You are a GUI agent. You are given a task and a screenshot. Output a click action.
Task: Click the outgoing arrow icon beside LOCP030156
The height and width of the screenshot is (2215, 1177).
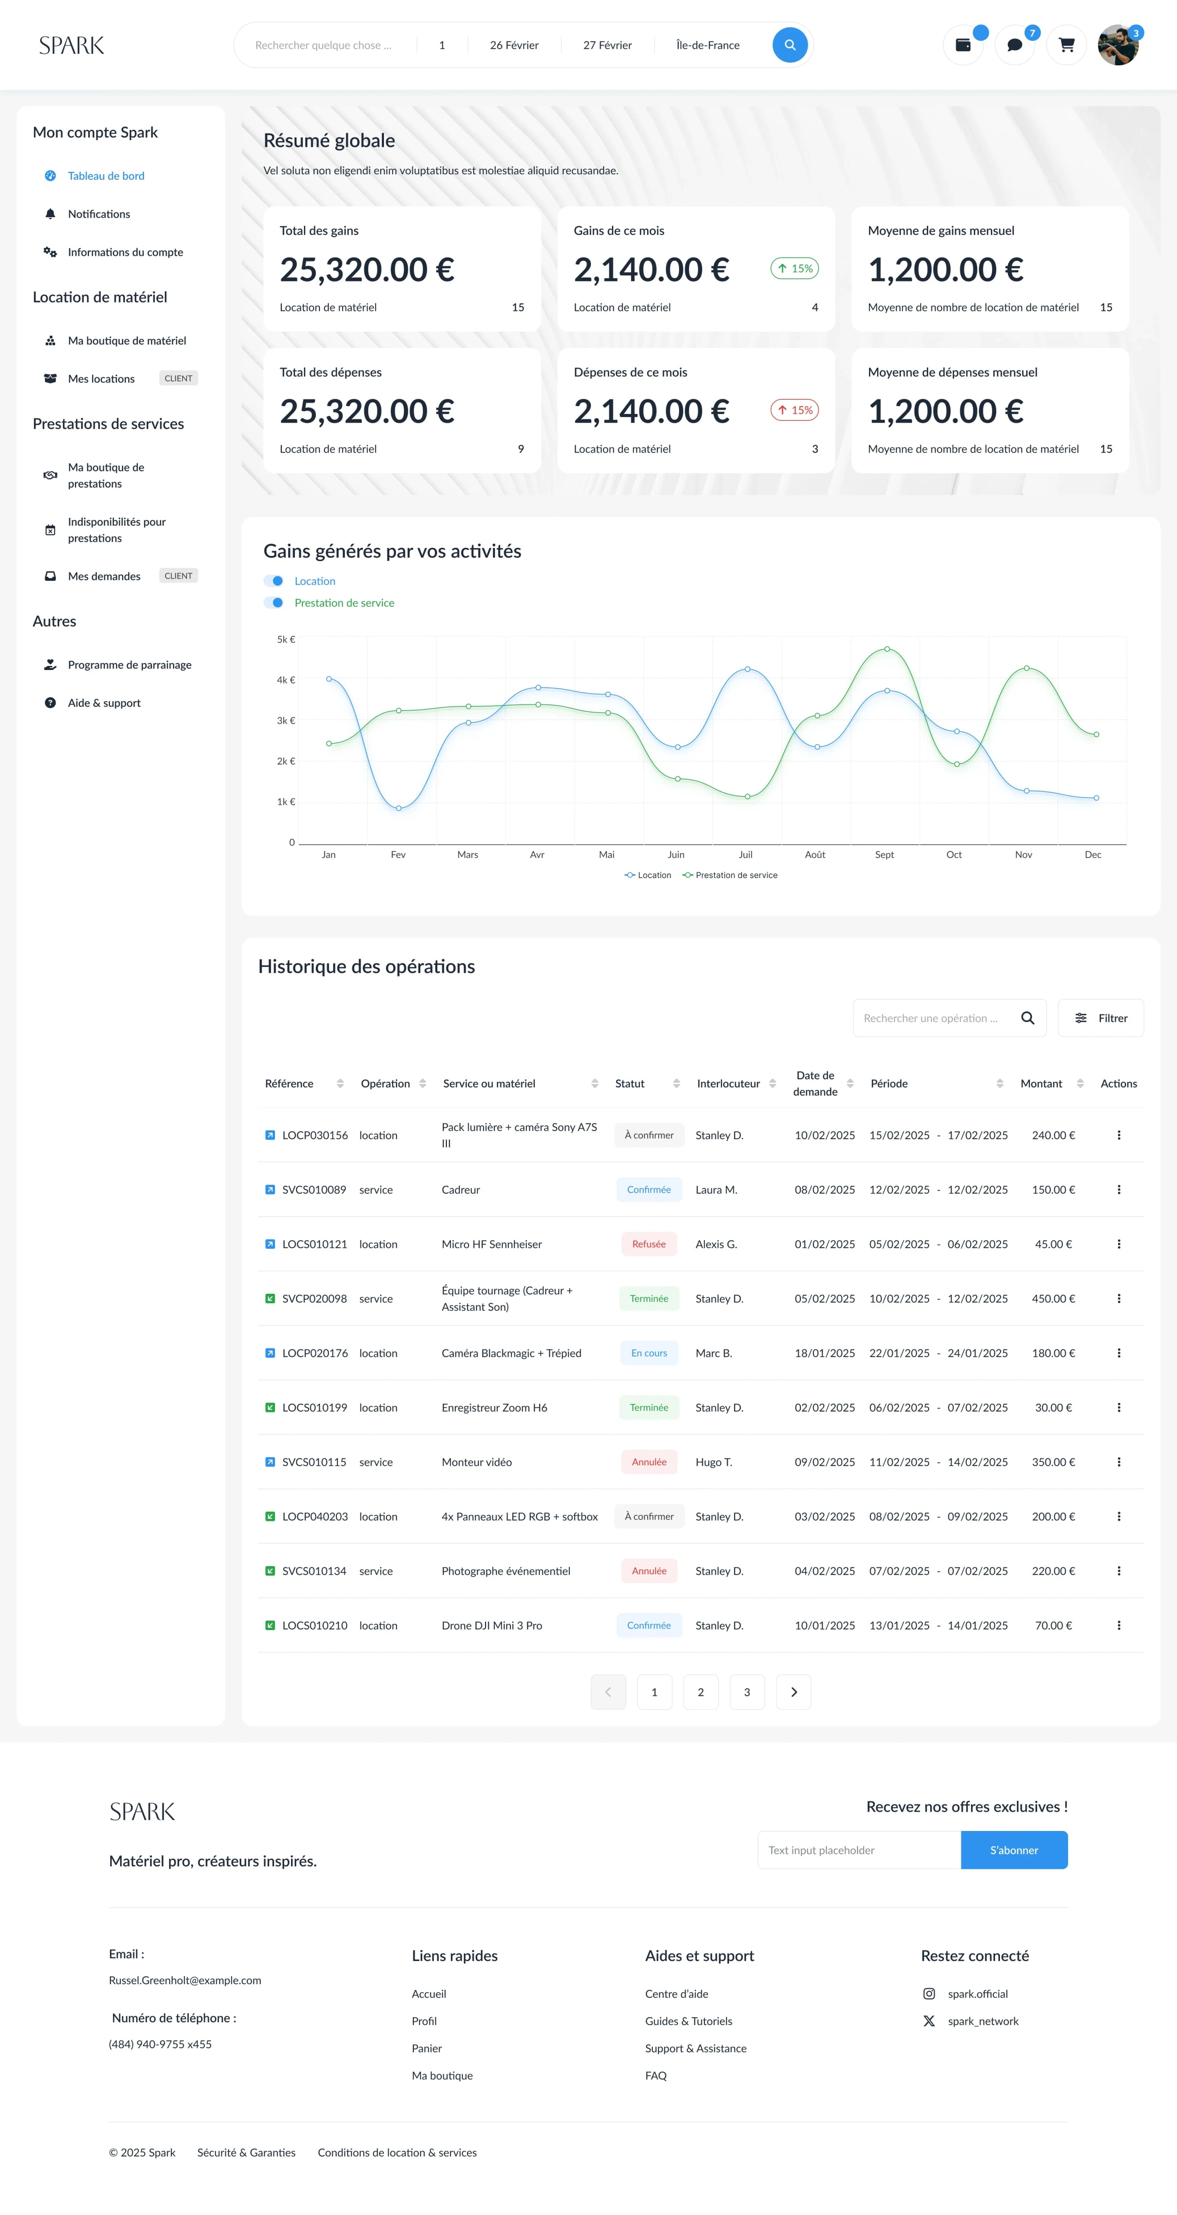[x=270, y=1135]
